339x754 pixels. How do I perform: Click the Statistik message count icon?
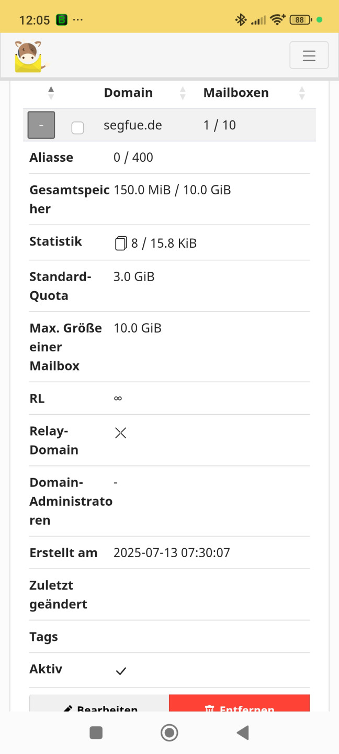coord(121,243)
